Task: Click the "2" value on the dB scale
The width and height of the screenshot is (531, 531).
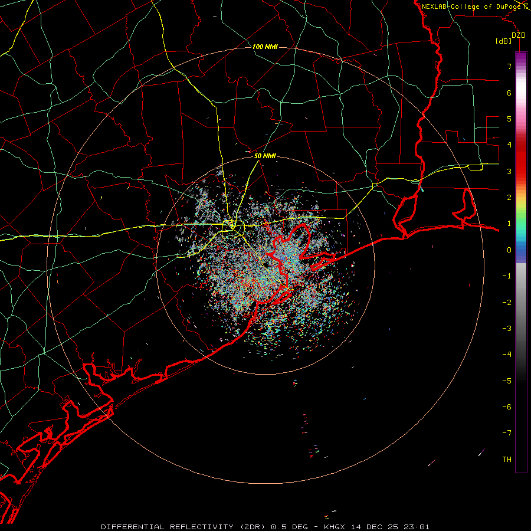Action: 509,198
